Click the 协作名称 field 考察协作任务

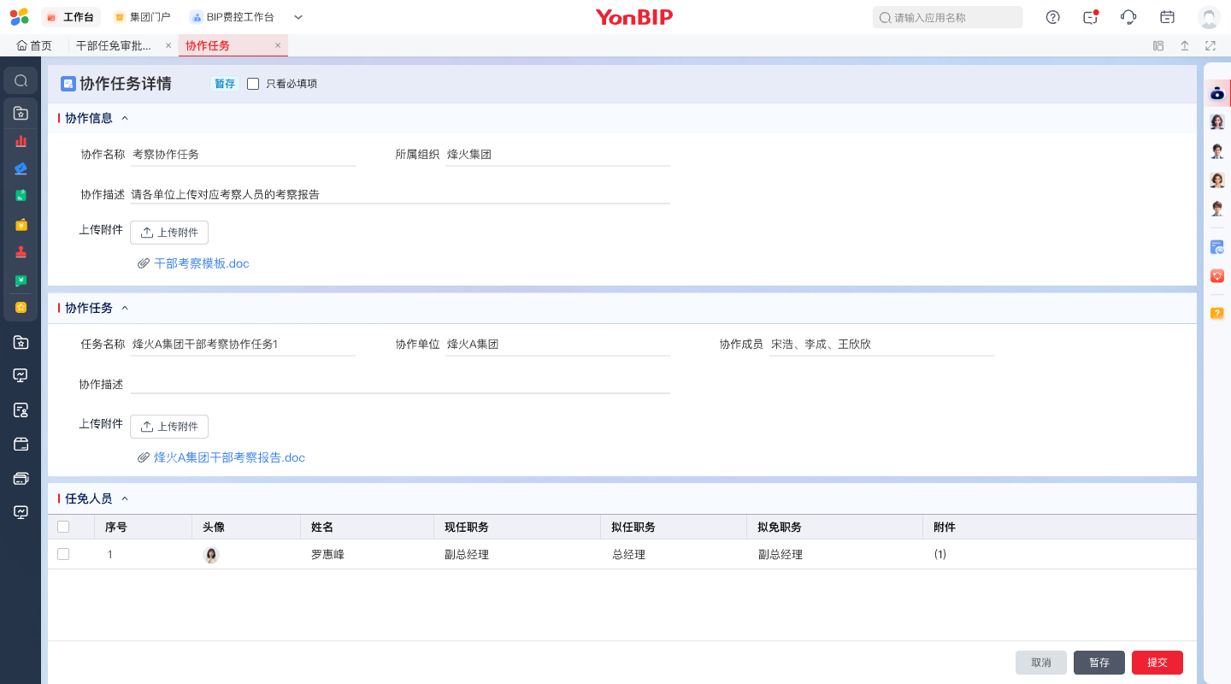(x=243, y=155)
